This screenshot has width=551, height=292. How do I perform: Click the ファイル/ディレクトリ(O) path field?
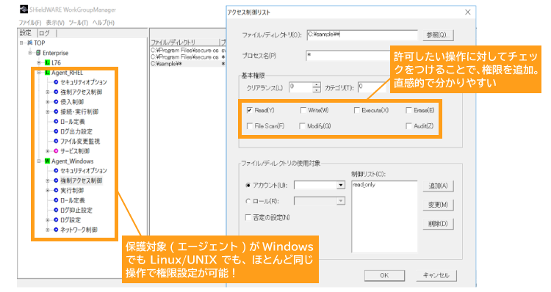tap(362, 34)
